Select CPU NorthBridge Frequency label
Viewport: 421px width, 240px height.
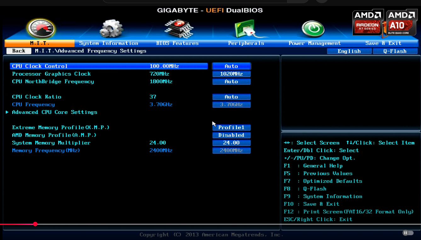53,81
